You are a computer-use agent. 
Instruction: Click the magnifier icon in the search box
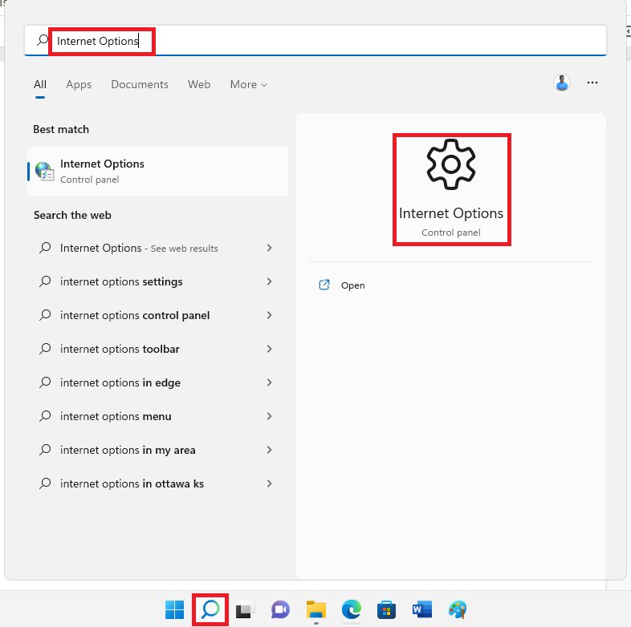[43, 40]
